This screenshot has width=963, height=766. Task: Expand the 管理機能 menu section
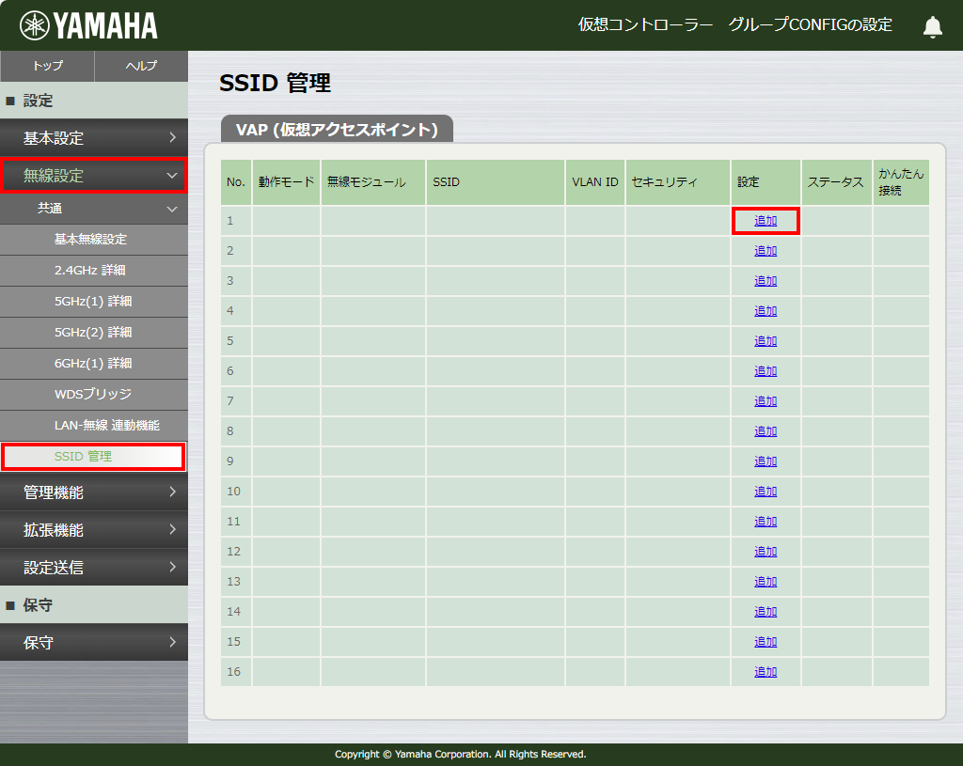click(x=94, y=492)
